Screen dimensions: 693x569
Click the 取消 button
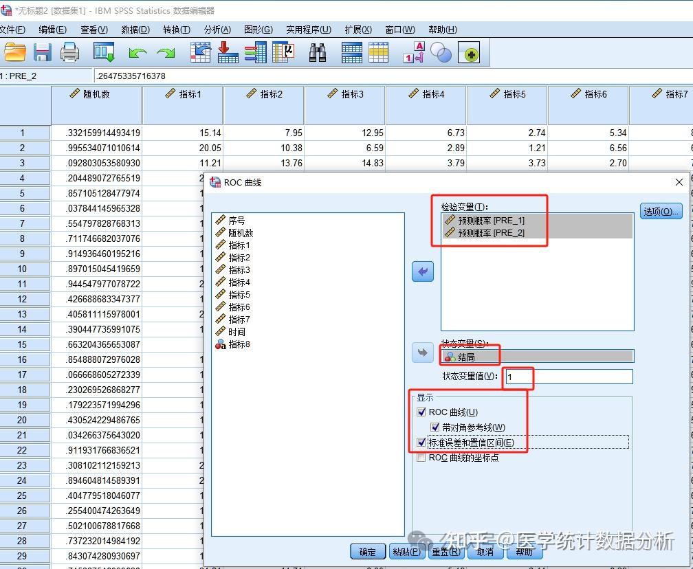485,551
